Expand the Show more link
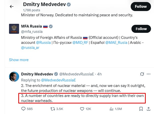This screenshot has height=114, width=154. 19,60
